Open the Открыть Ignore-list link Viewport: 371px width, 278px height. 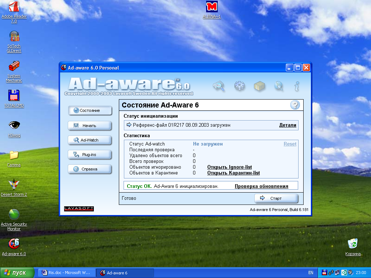[229, 167]
